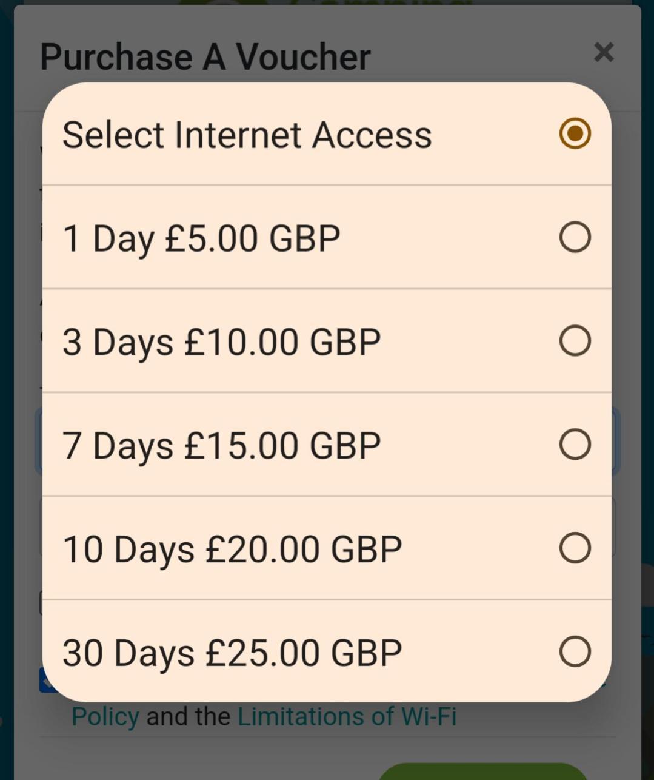Pick the '30 Days £25.00 GBP' list entry
Viewport: 654px width, 780px height.
coord(327,651)
